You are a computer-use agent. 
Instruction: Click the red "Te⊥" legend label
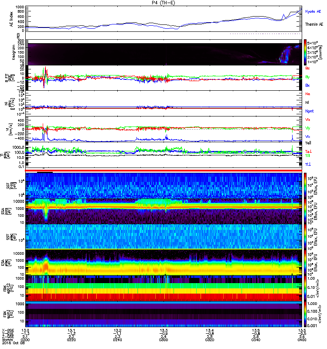(308, 151)
